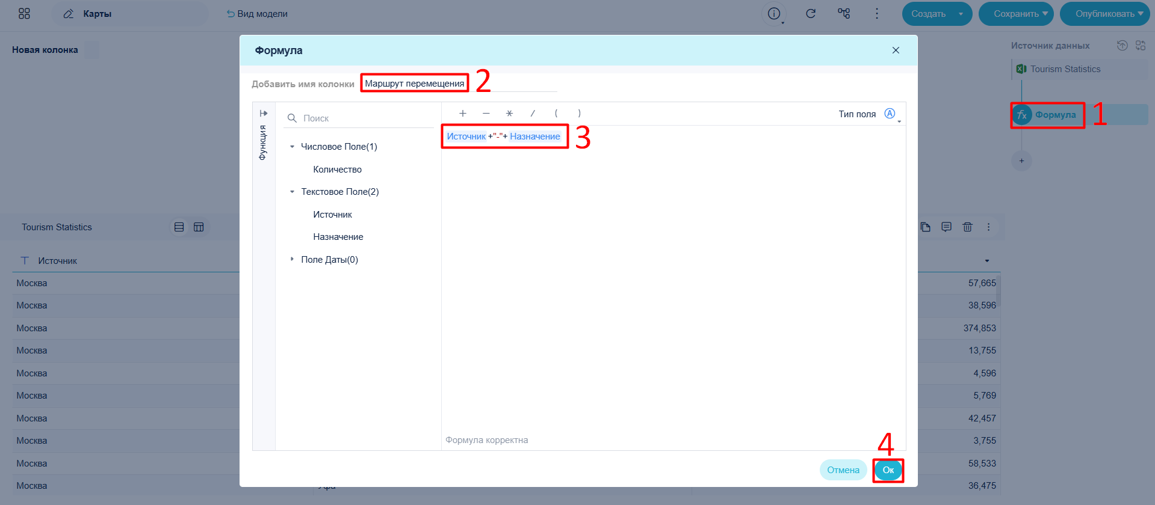Screen dimensions: 1155x505
Task: Expand the Функция side panel arrow
Action: coord(264,114)
